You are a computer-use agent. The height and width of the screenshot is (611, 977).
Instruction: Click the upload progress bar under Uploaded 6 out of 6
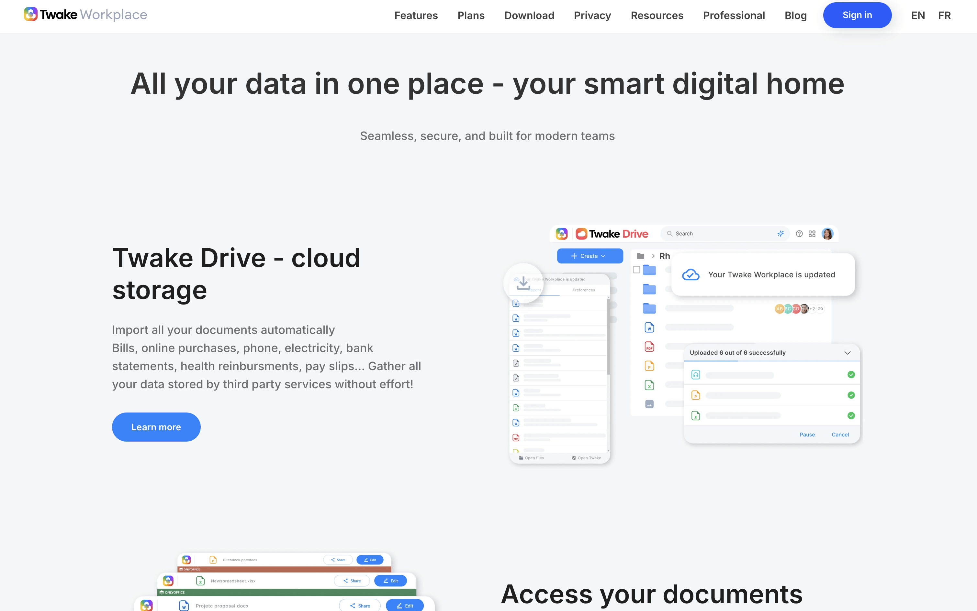tap(771, 361)
